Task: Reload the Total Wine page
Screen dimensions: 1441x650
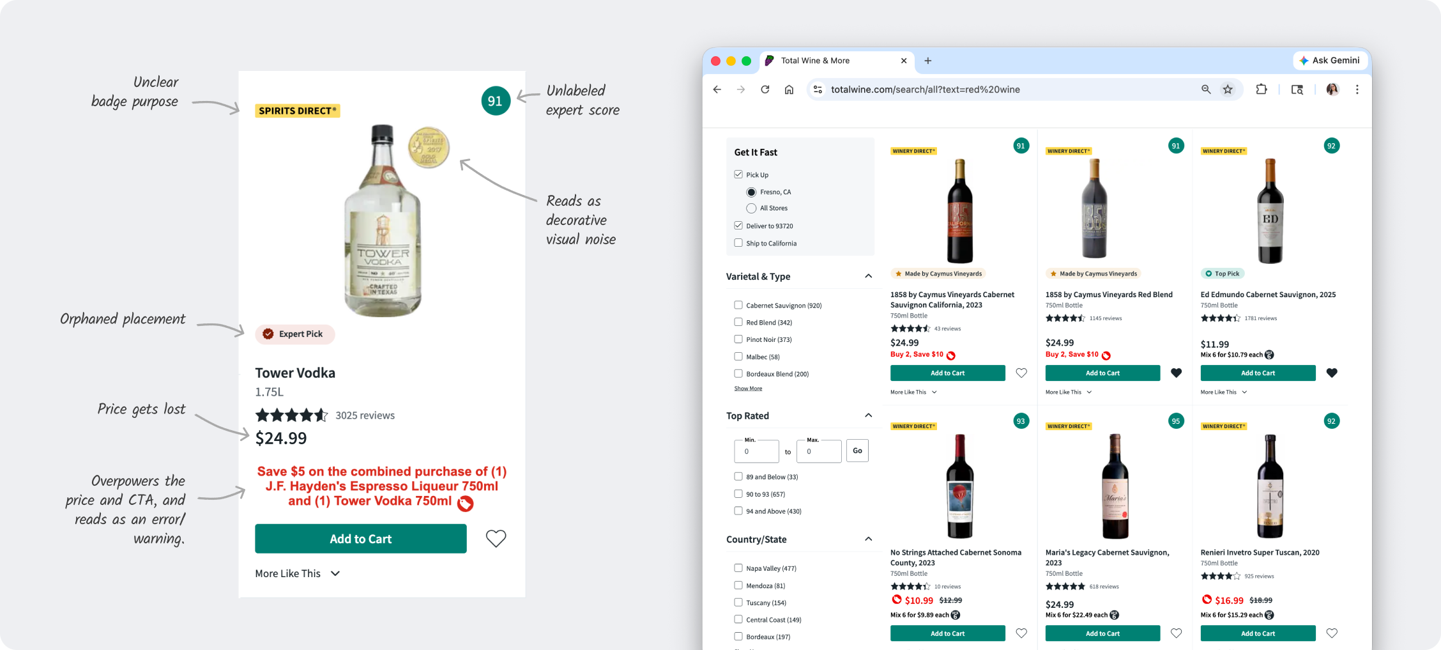Action: 765,89
